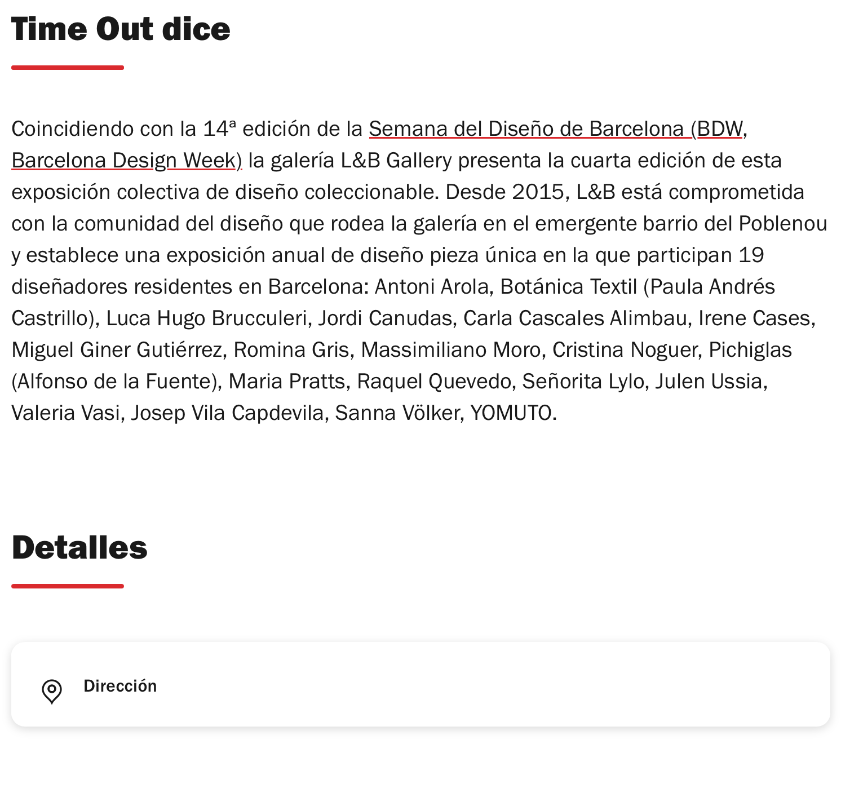Click the Time Out dice heading
Screen dimensions: 841x788
pyautogui.click(x=121, y=29)
